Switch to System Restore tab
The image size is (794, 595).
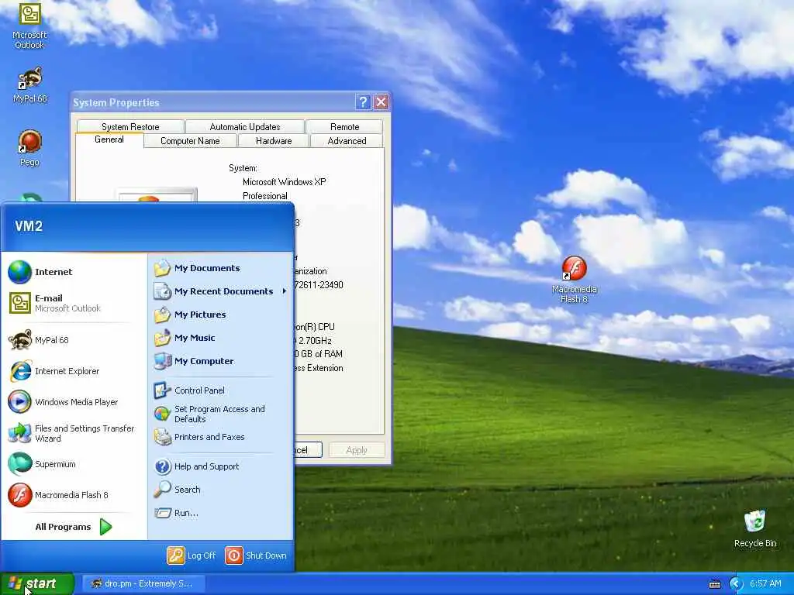tap(130, 126)
